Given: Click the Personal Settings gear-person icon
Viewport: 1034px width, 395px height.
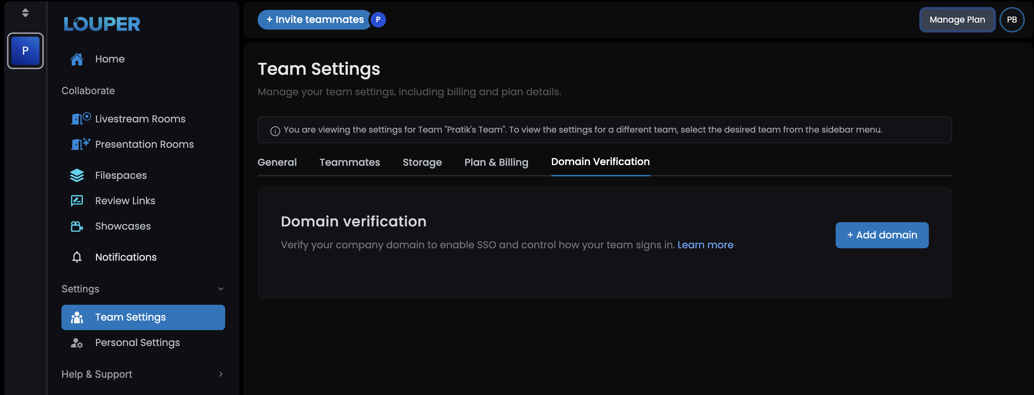Looking at the screenshot, I should [x=77, y=343].
